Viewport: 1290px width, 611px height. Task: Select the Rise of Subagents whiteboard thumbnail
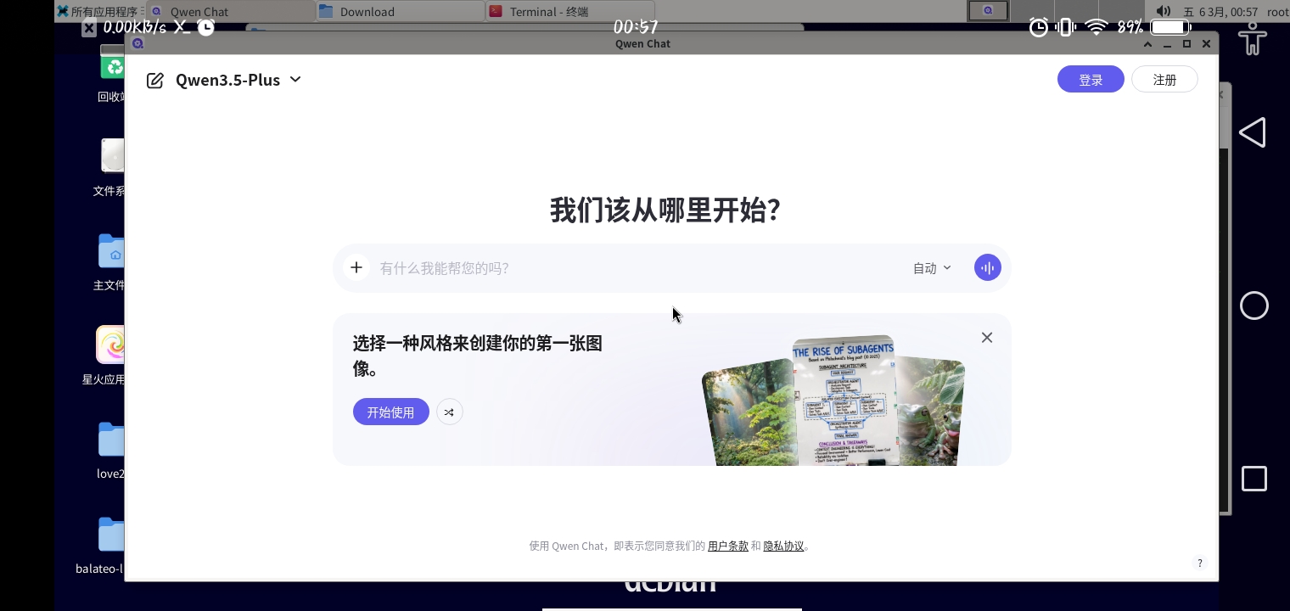[x=844, y=401]
